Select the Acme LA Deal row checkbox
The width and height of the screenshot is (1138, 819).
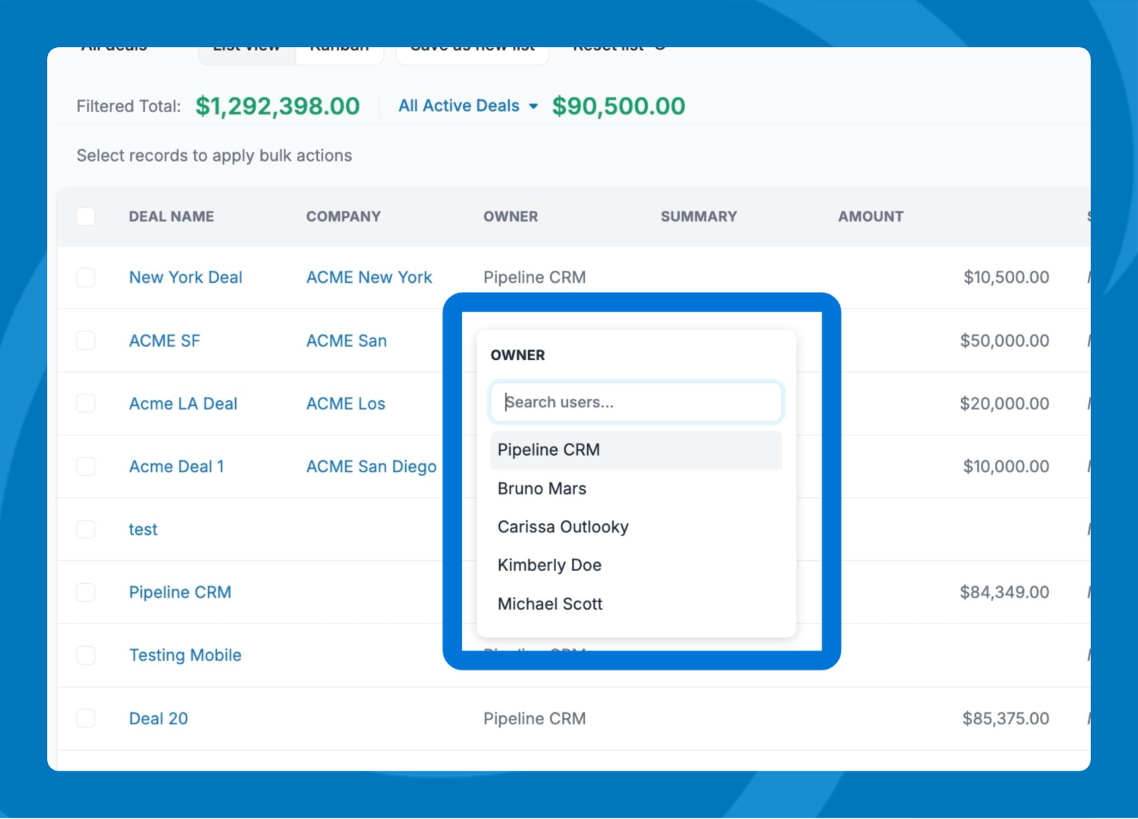click(x=86, y=403)
